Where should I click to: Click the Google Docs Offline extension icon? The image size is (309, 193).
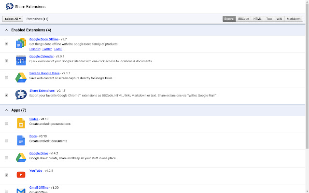pos(20,44)
